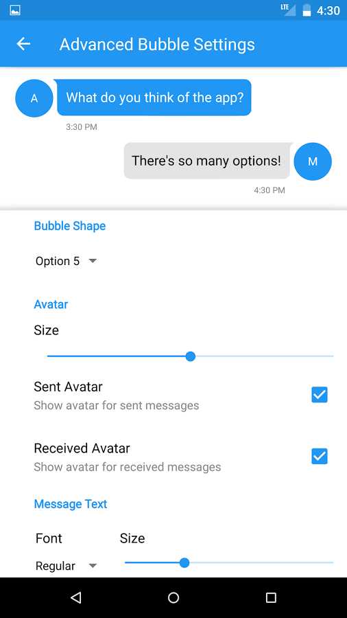Tap the back arrow in the header

coord(23,44)
